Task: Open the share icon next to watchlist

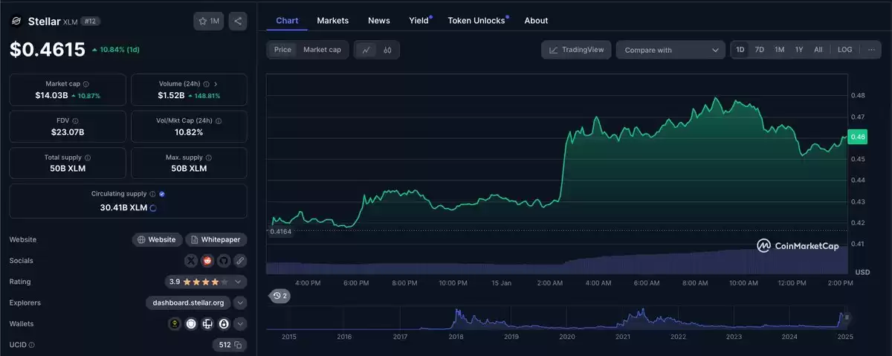Action: pos(238,21)
